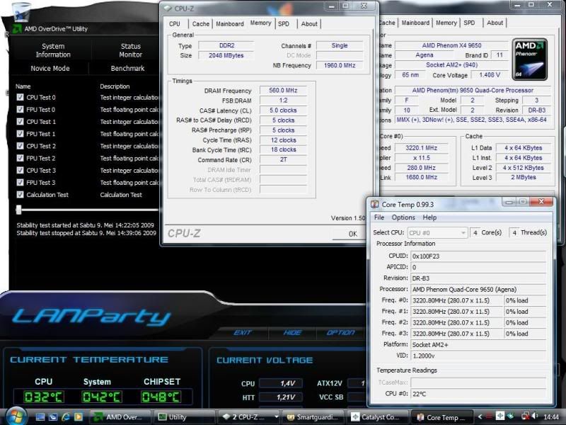Click the CAS# Latency value 5.0 clocks
This screenshot has width=566, height=425.
284,110
